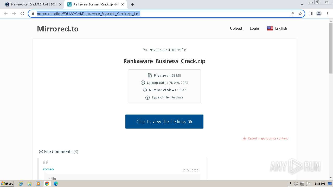Click the upload date clock icon
333x187 pixels.
click(143, 83)
